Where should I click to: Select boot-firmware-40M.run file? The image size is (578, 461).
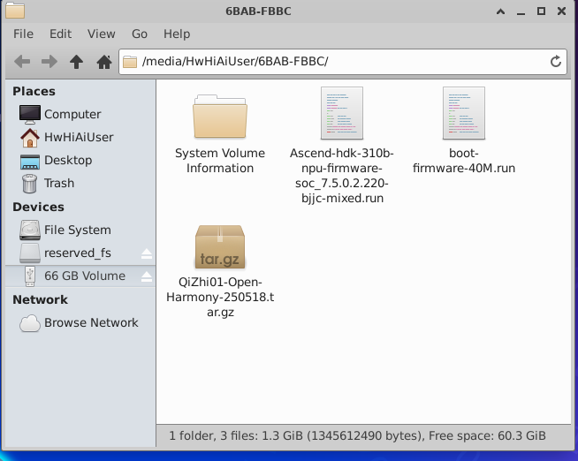[464, 131]
